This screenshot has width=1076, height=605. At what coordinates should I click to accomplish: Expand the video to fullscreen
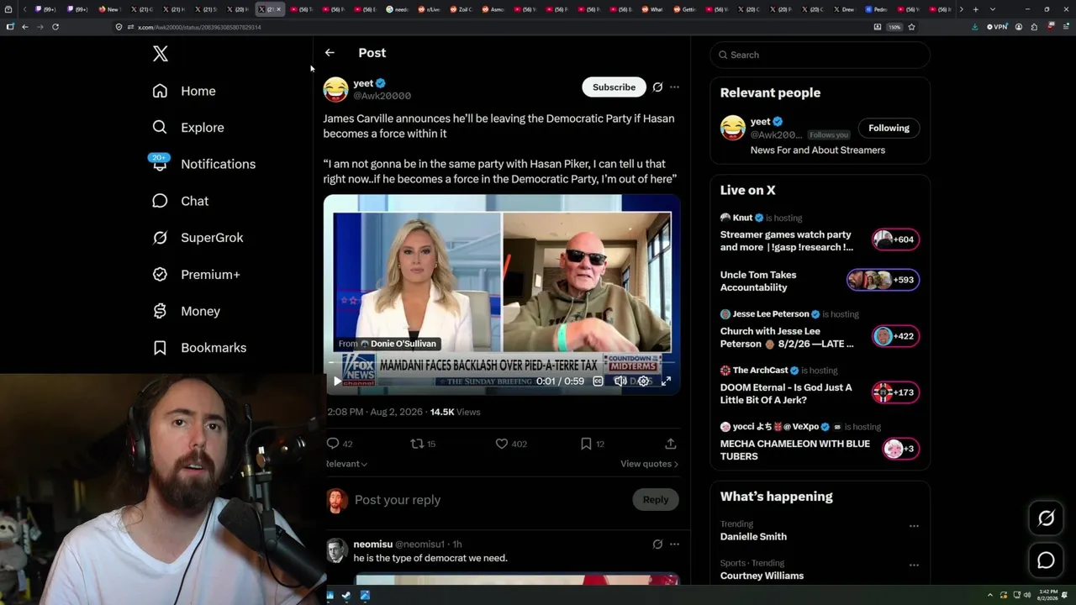coord(666,381)
